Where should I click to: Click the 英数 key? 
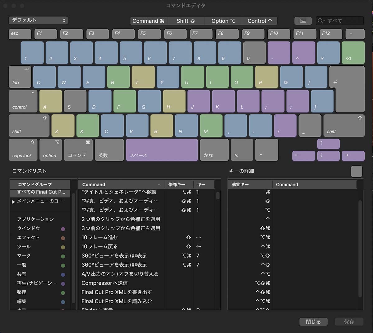click(109, 150)
